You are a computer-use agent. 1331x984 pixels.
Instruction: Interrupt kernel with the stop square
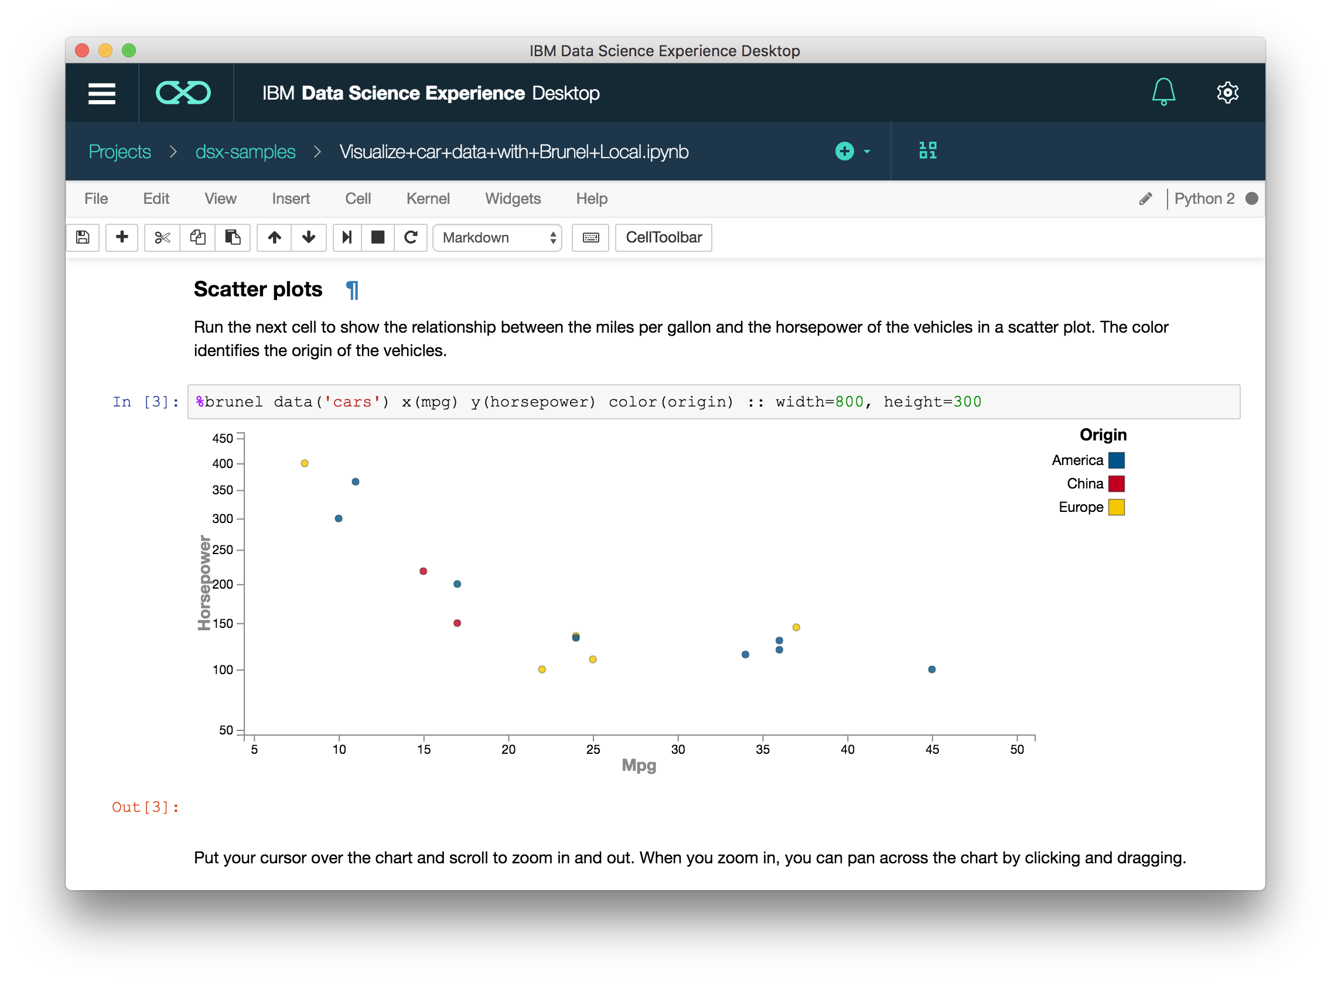point(378,237)
